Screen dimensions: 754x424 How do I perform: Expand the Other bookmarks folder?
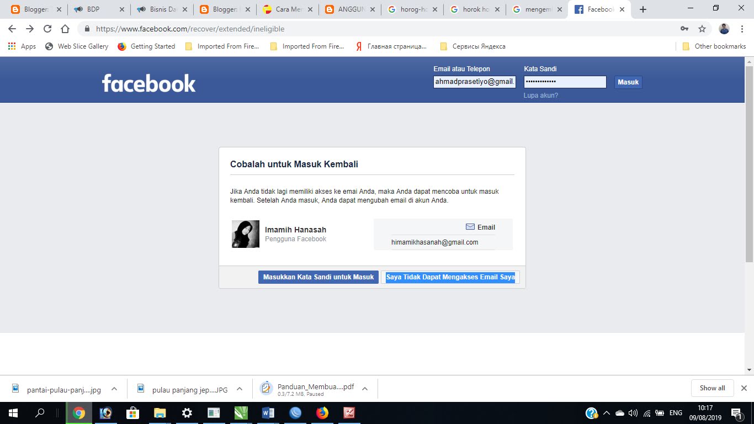coord(714,46)
